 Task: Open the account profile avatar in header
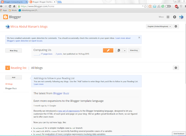click(181, 17)
